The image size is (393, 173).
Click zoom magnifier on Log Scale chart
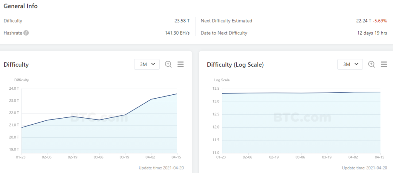(x=371, y=64)
